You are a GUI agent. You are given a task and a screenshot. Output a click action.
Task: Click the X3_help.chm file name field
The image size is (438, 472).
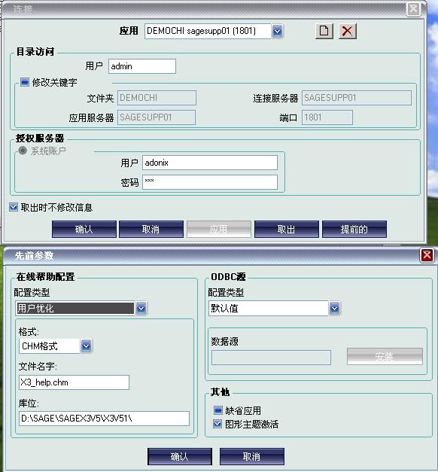tap(74, 382)
